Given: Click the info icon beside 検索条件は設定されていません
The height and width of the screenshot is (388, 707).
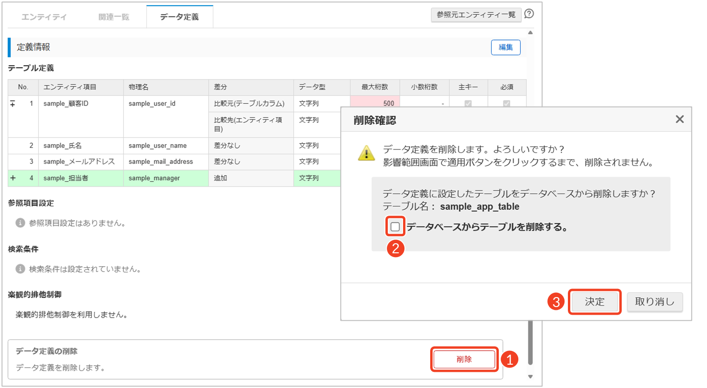Looking at the screenshot, I should [x=20, y=269].
